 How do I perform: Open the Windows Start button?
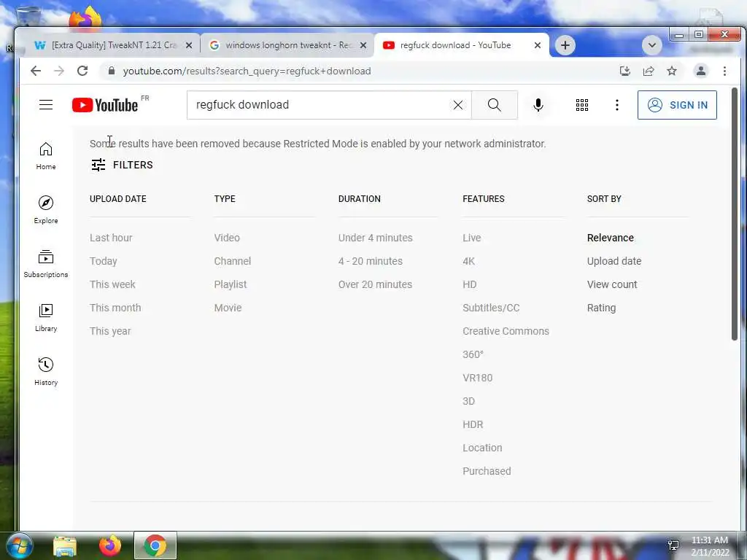pos(19,545)
